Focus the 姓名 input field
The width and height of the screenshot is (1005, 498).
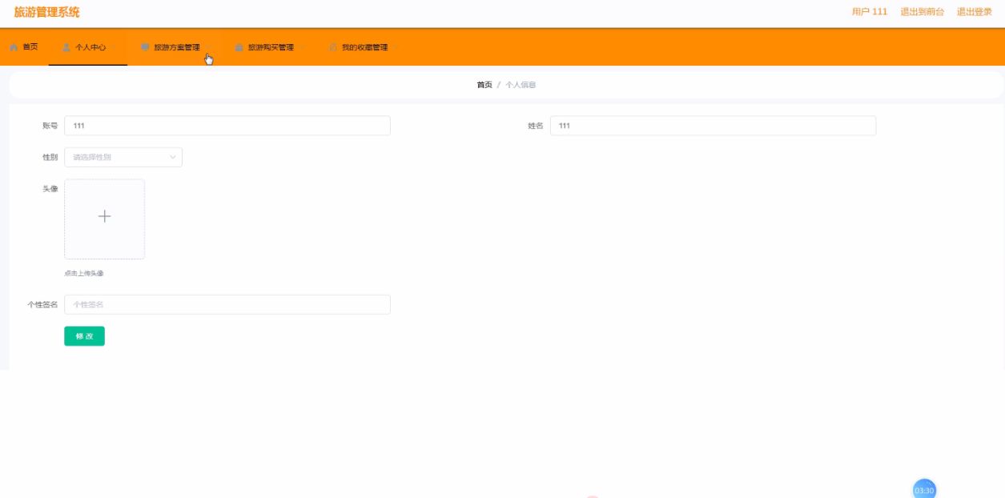pos(713,126)
